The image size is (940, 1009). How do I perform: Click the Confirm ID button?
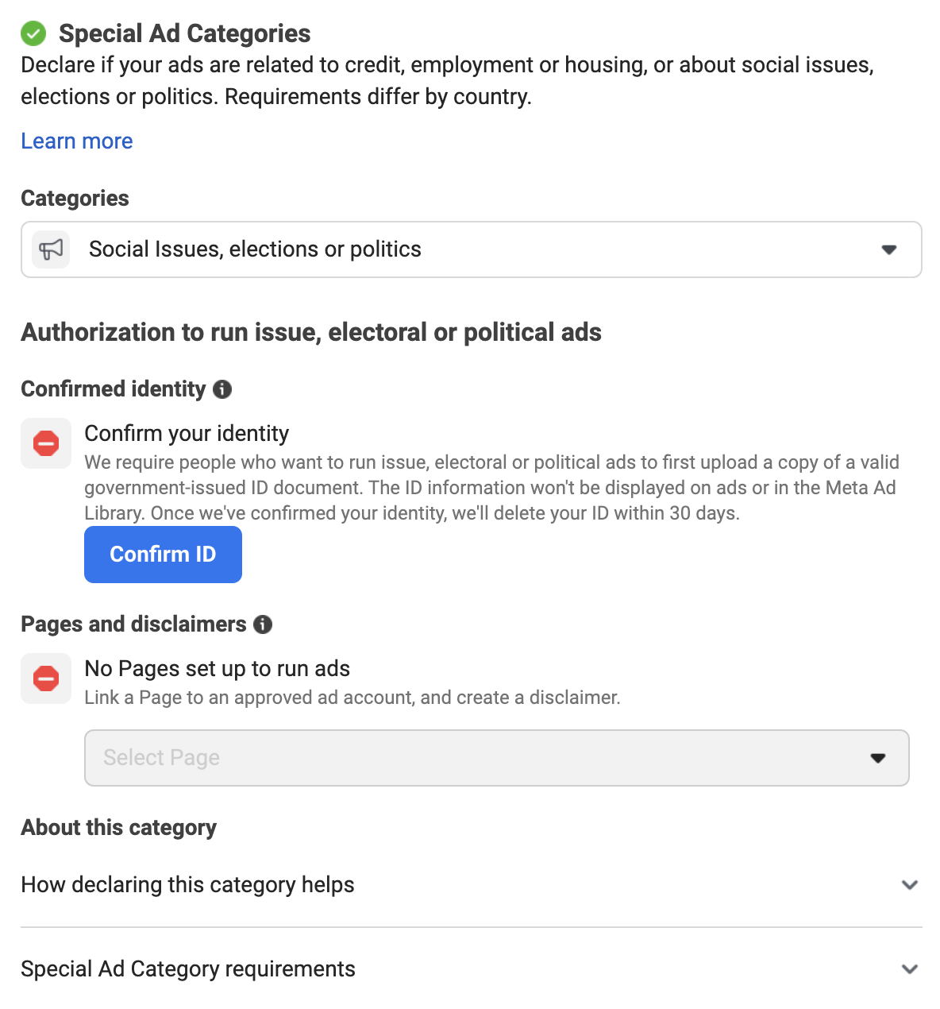coord(163,555)
